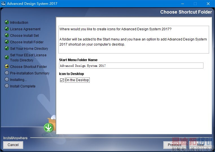Uncheck the On the Desktop checkbox
The height and width of the screenshot is (152, 215).
[x=62, y=80]
